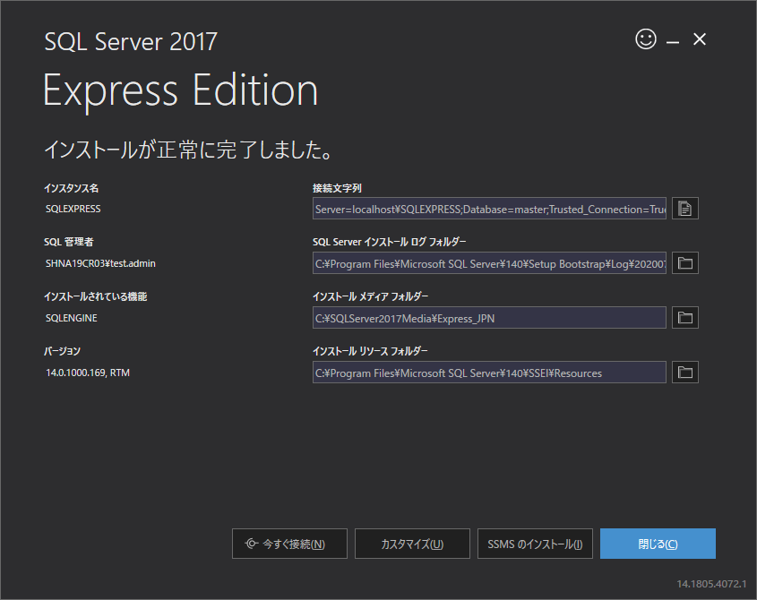The width and height of the screenshot is (757, 600).
Task: Copy the connection string with the copy icon
Action: [x=685, y=209]
